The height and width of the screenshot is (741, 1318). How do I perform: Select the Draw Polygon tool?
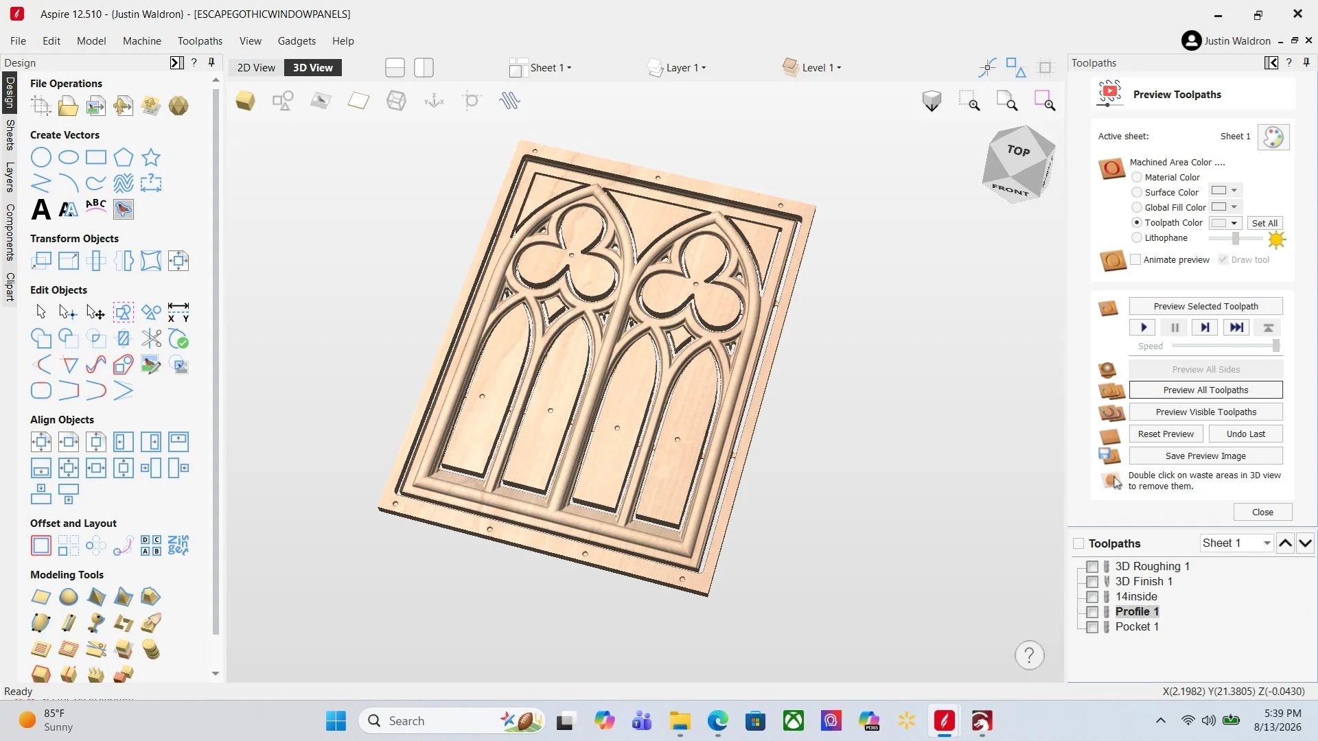click(x=124, y=157)
